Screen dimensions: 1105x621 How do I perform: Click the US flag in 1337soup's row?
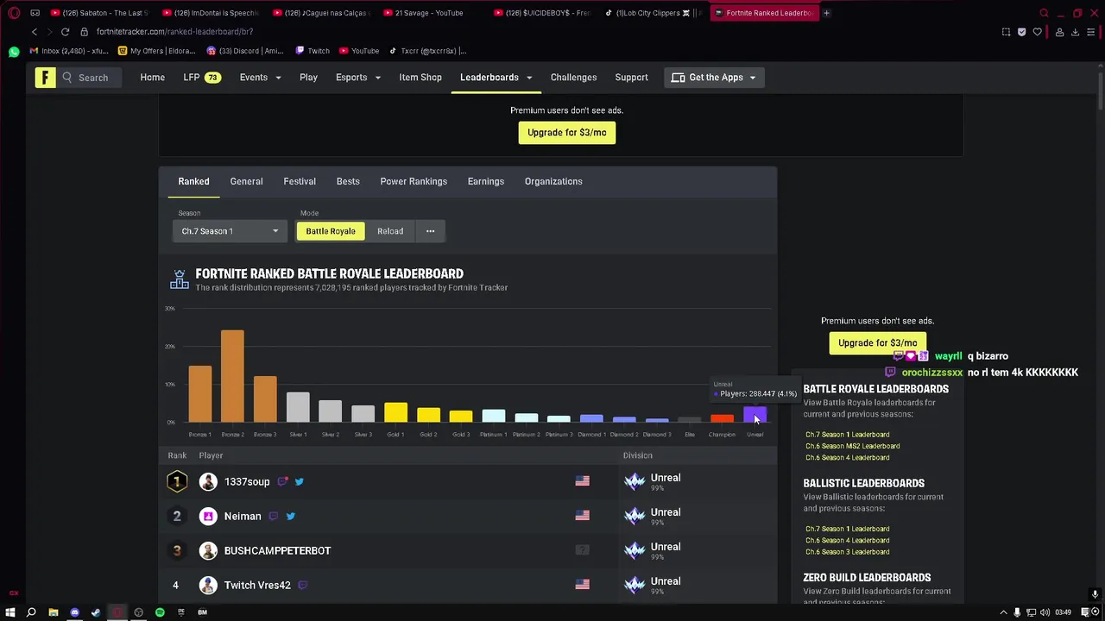[583, 481]
